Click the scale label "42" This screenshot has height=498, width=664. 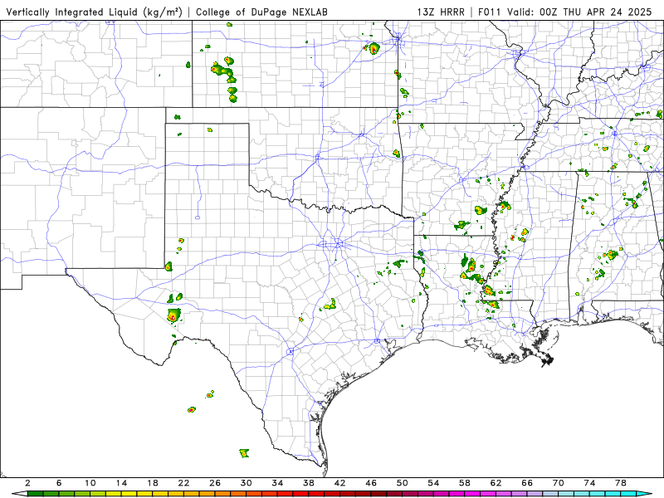[x=340, y=483]
